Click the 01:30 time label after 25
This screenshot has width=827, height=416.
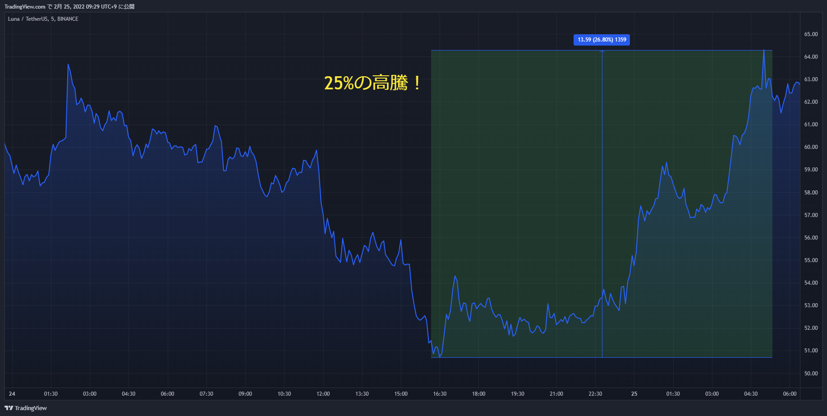pyautogui.click(x=673, y=394)
